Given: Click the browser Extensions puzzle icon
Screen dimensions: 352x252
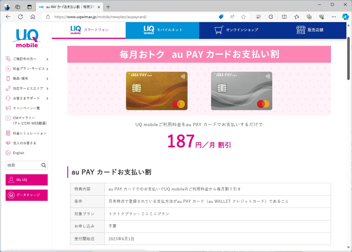Looking at the screenshot, I should 270,17.
